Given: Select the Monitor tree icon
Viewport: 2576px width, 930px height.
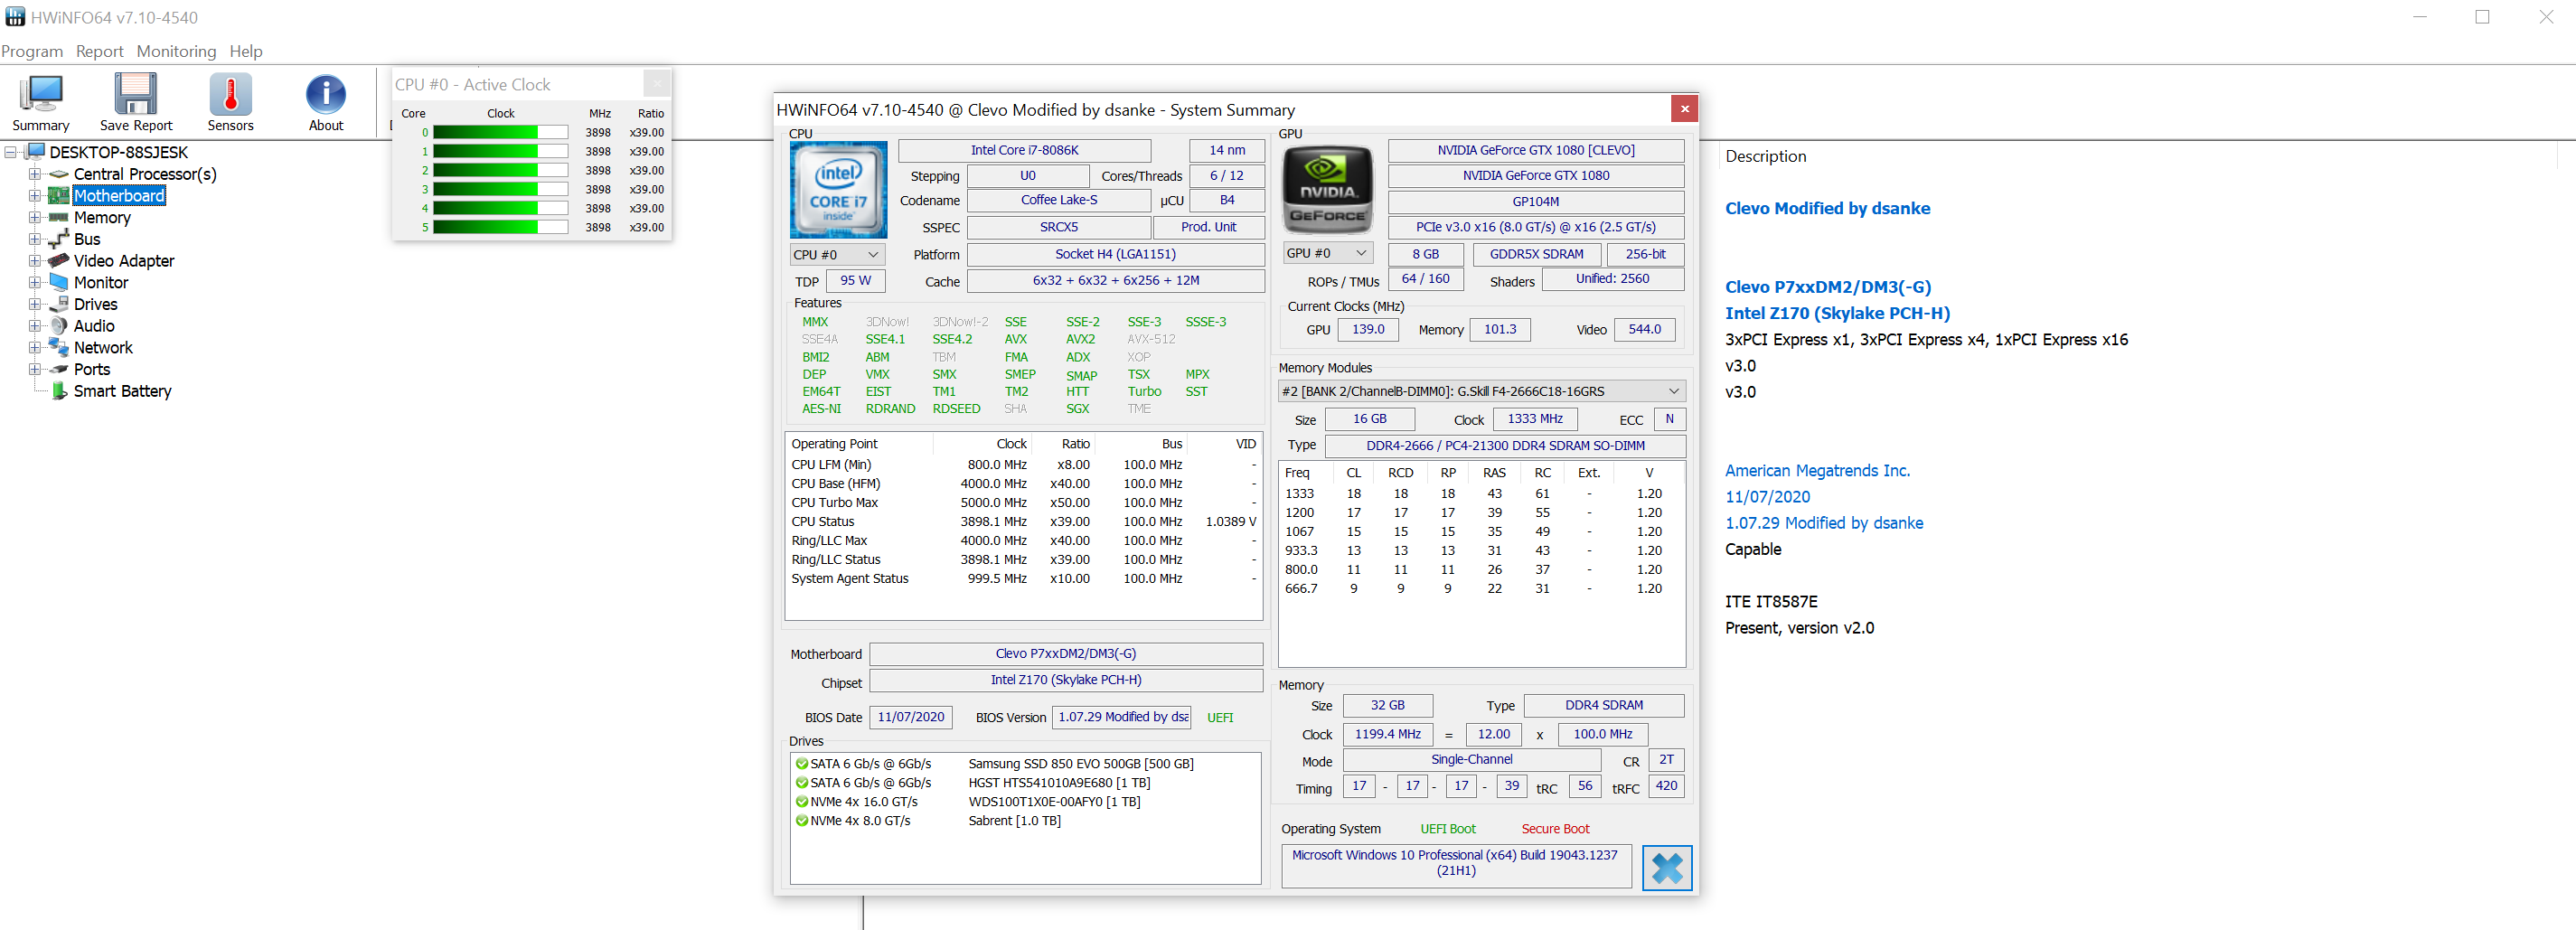Looking at the screenshot, I should tap(59, 282).
